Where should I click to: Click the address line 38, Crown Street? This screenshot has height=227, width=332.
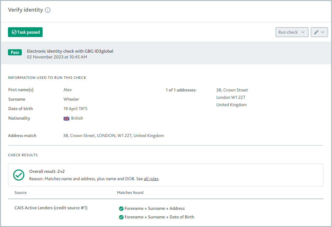click(232, 90)
